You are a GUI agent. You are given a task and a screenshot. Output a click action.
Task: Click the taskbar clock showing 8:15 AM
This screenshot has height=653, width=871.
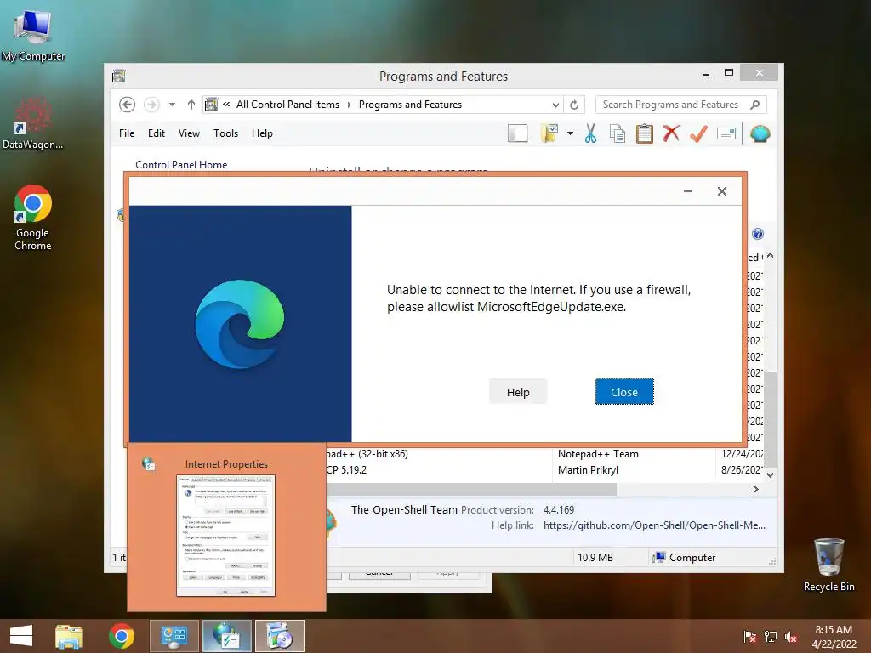(834, 636)
